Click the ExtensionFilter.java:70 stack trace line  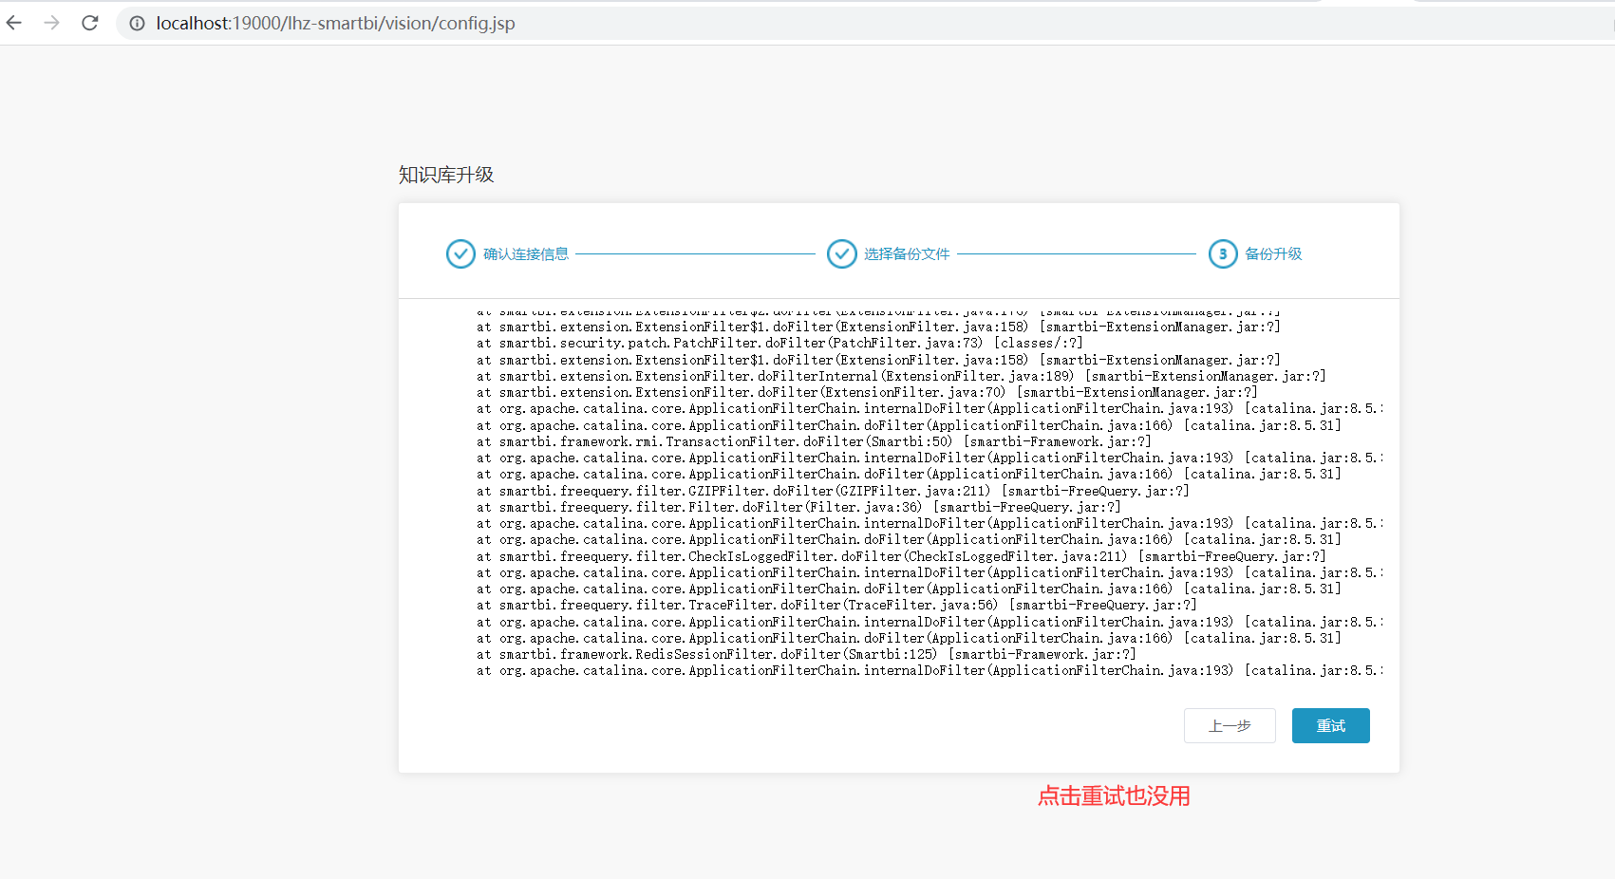pyautogui.click(x=867, y=392)
